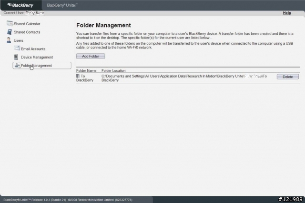Click the Folder Location column header
The width and height of the screenshot is (305, 203).
coord(113,71)
